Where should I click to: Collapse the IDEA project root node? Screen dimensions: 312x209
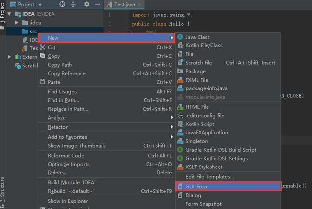11,14
